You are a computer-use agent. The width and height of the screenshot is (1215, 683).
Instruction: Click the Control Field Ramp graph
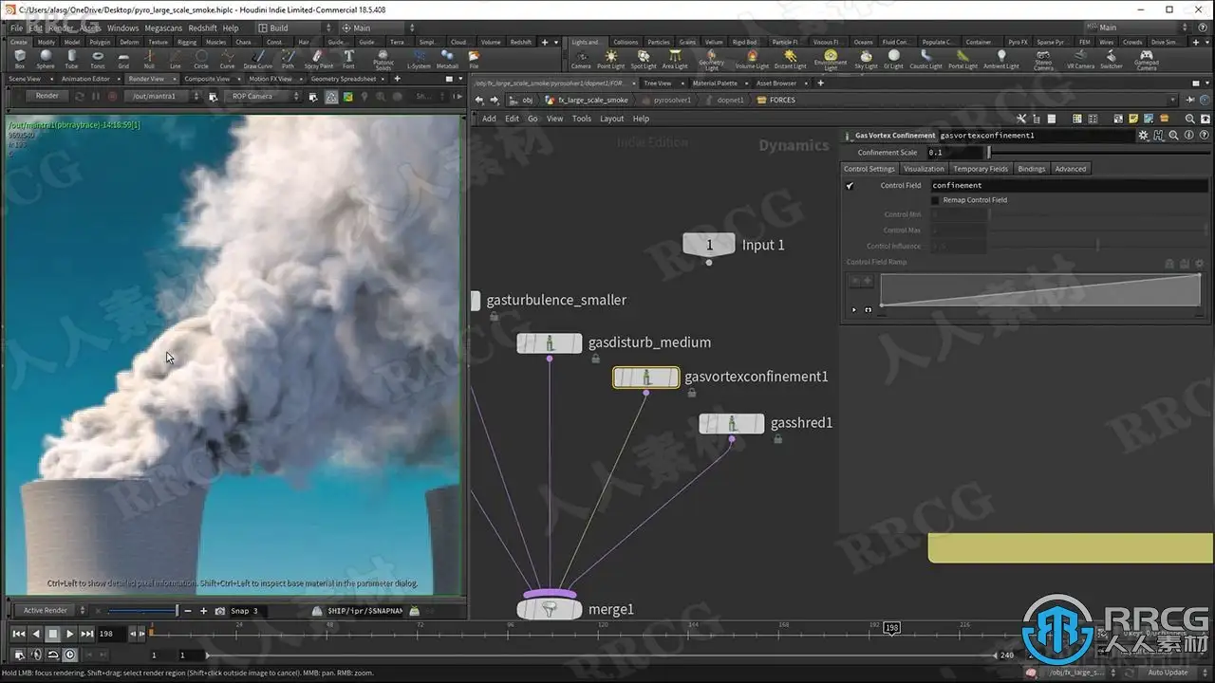(1040, 289)
